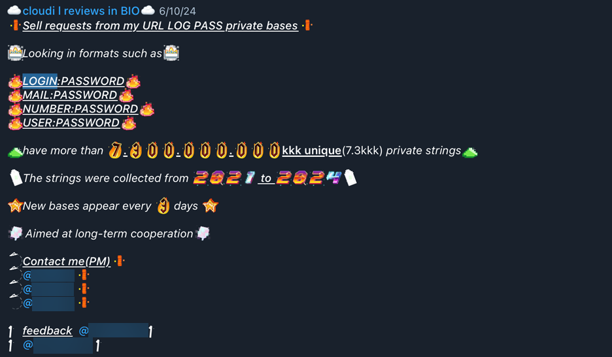
Task: Select the NUMBER:PASSWORD underlined text
Action: [x=80, y=109]
